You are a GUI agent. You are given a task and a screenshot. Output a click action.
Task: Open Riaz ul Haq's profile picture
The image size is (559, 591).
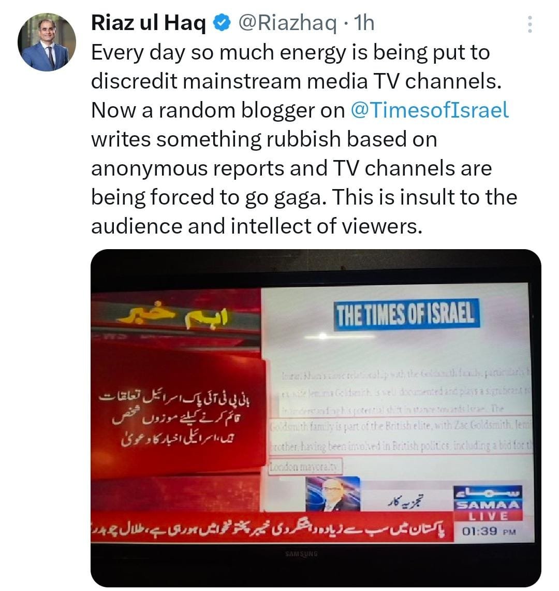47,42
